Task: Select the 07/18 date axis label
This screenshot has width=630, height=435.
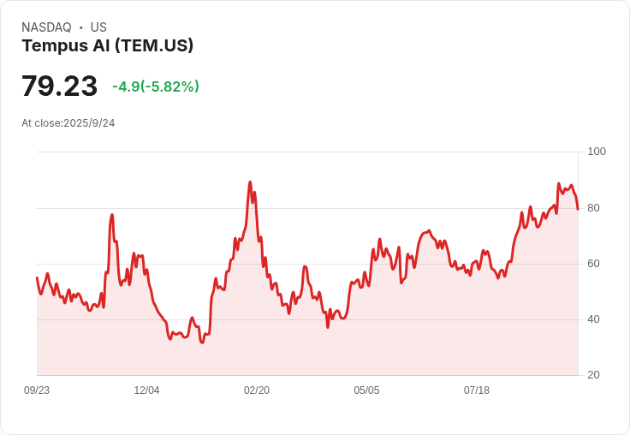Action: point(477,390)
